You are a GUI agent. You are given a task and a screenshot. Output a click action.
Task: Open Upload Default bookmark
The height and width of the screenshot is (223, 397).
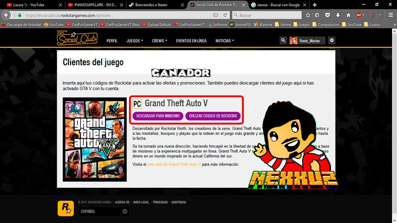[156, 25]
